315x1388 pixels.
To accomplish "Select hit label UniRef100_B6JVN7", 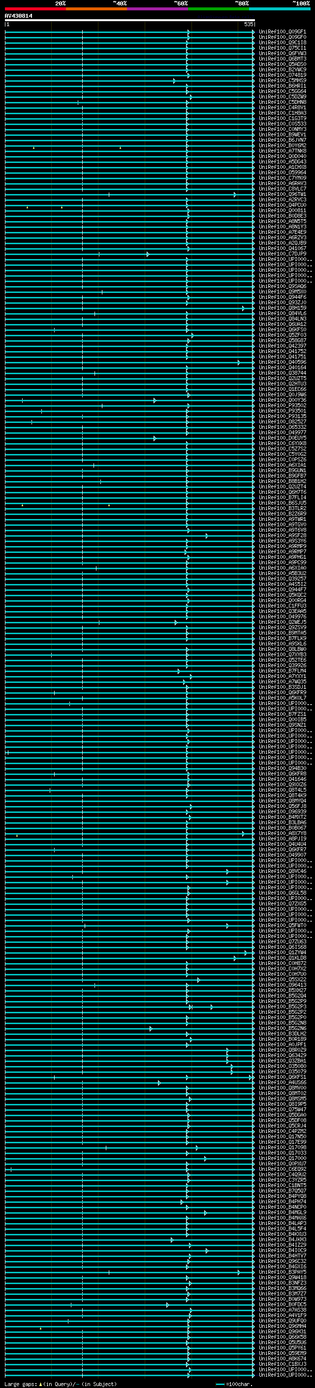I will [x=283, y=140].
